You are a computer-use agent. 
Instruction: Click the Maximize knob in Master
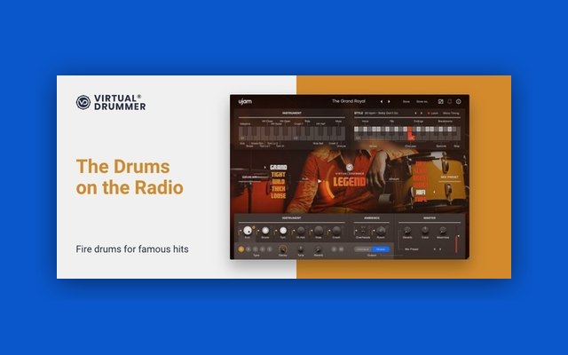(x=443, y=230)
